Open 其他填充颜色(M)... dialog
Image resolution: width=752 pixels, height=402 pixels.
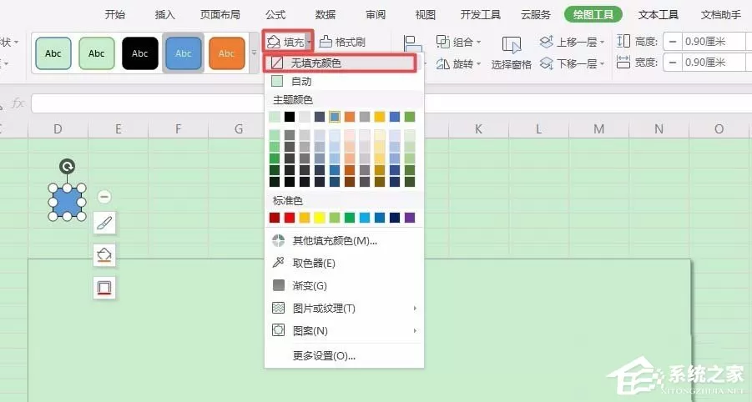click(x=344, y=240)
